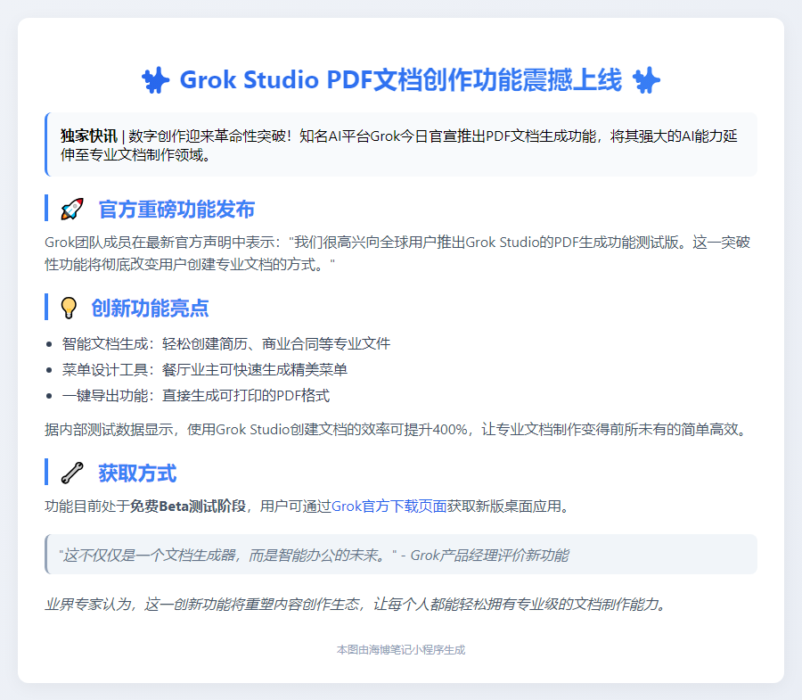Click the light bulb icon beside 创新功能亮点
Viewport: 802px width, 700px height.
(69, 308)
